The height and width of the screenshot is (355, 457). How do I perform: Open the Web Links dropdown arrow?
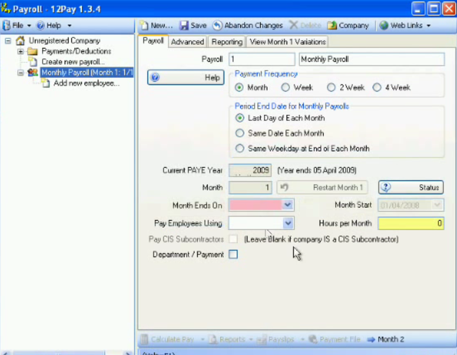click(x=429, y=26)
